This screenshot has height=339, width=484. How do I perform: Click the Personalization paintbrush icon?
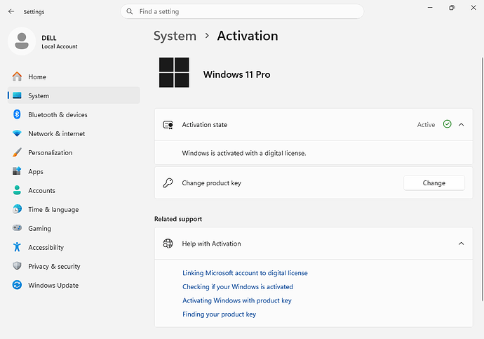pyautogui.click(x=17, y=152)
